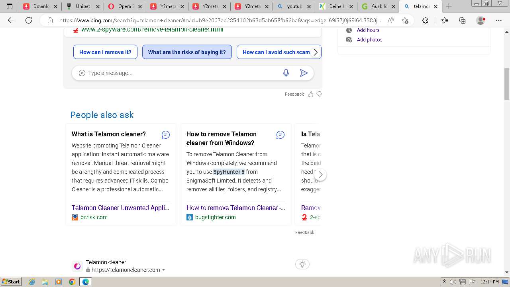The width and height of the screenshot is (510, 287).
Task: Open What is Telamon cleaner? card title
Action: tap(109, 134)
